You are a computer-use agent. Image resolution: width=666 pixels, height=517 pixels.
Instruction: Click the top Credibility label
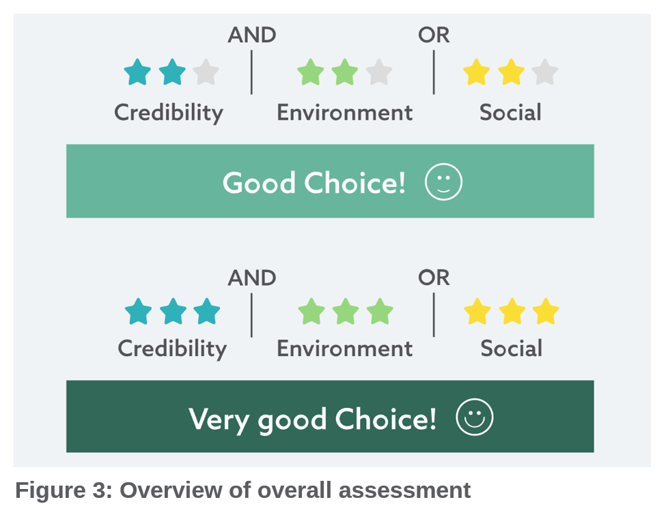169,113
